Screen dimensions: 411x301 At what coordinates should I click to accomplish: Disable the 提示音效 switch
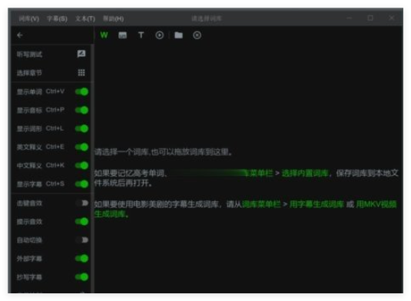pos(81,222)
